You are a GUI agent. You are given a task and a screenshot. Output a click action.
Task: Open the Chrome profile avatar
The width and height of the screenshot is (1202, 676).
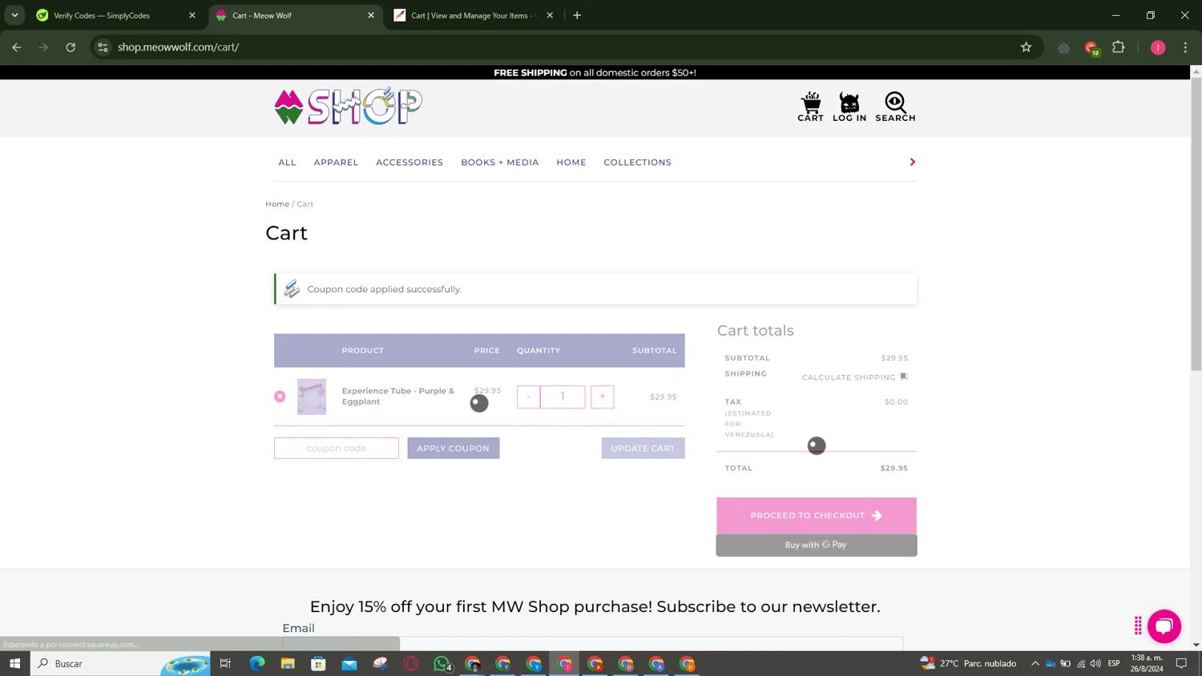tap(1158, 47)
